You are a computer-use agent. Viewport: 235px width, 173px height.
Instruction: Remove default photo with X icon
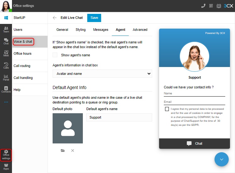tap(72, 151)
